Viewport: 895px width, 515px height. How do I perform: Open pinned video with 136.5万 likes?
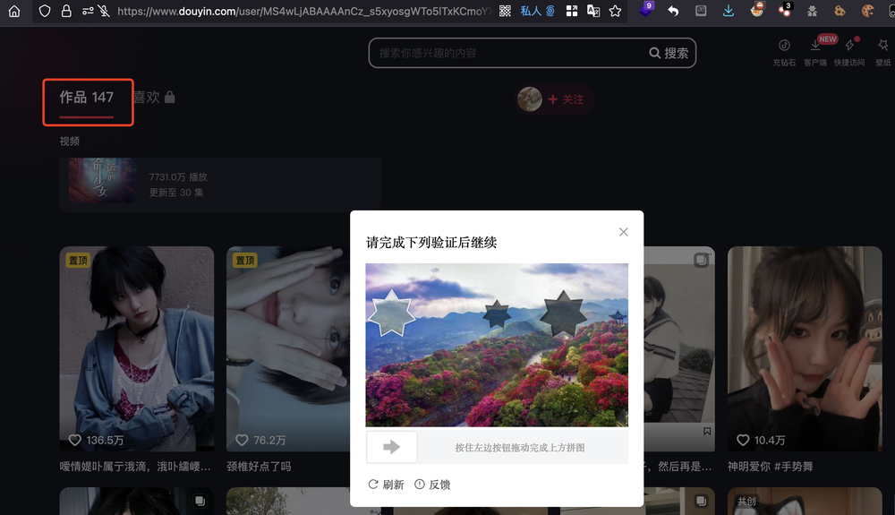pos(137,348)
